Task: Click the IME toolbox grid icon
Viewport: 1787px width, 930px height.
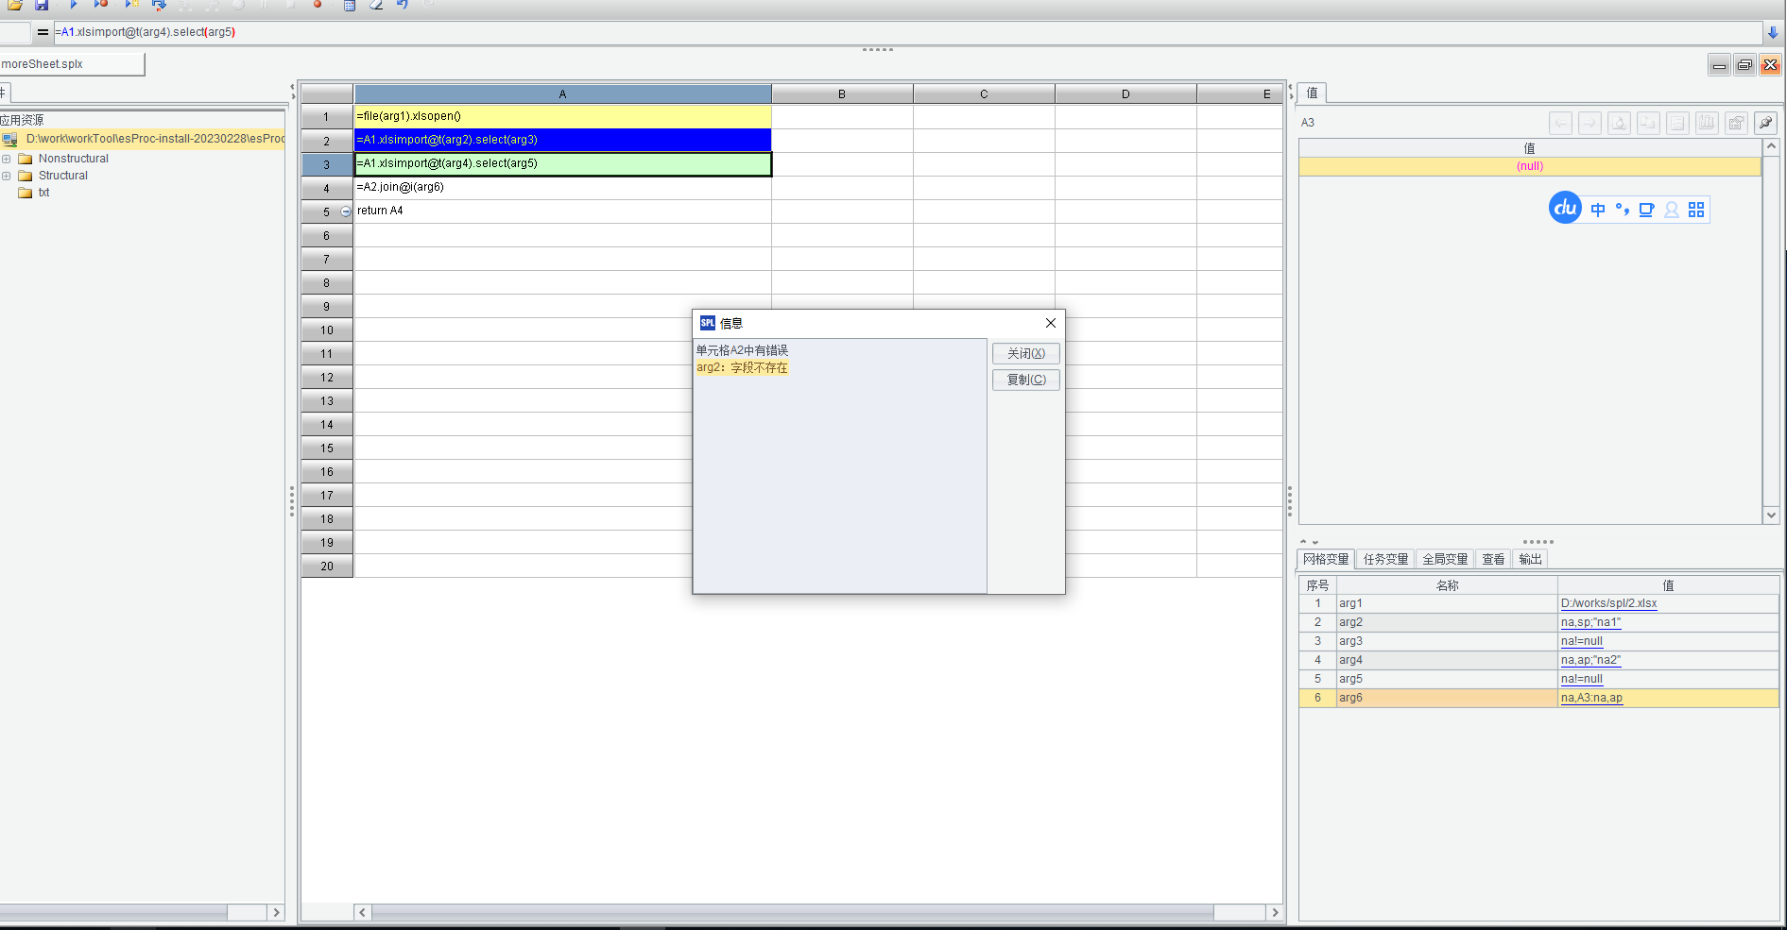Action: pos(1696,210)
